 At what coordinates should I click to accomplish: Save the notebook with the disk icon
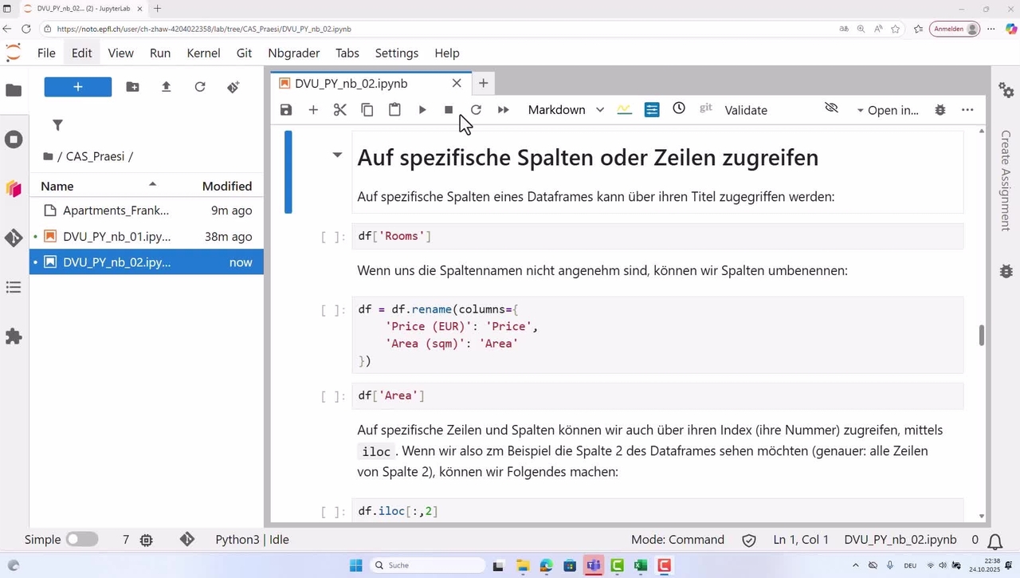[286, 110]
